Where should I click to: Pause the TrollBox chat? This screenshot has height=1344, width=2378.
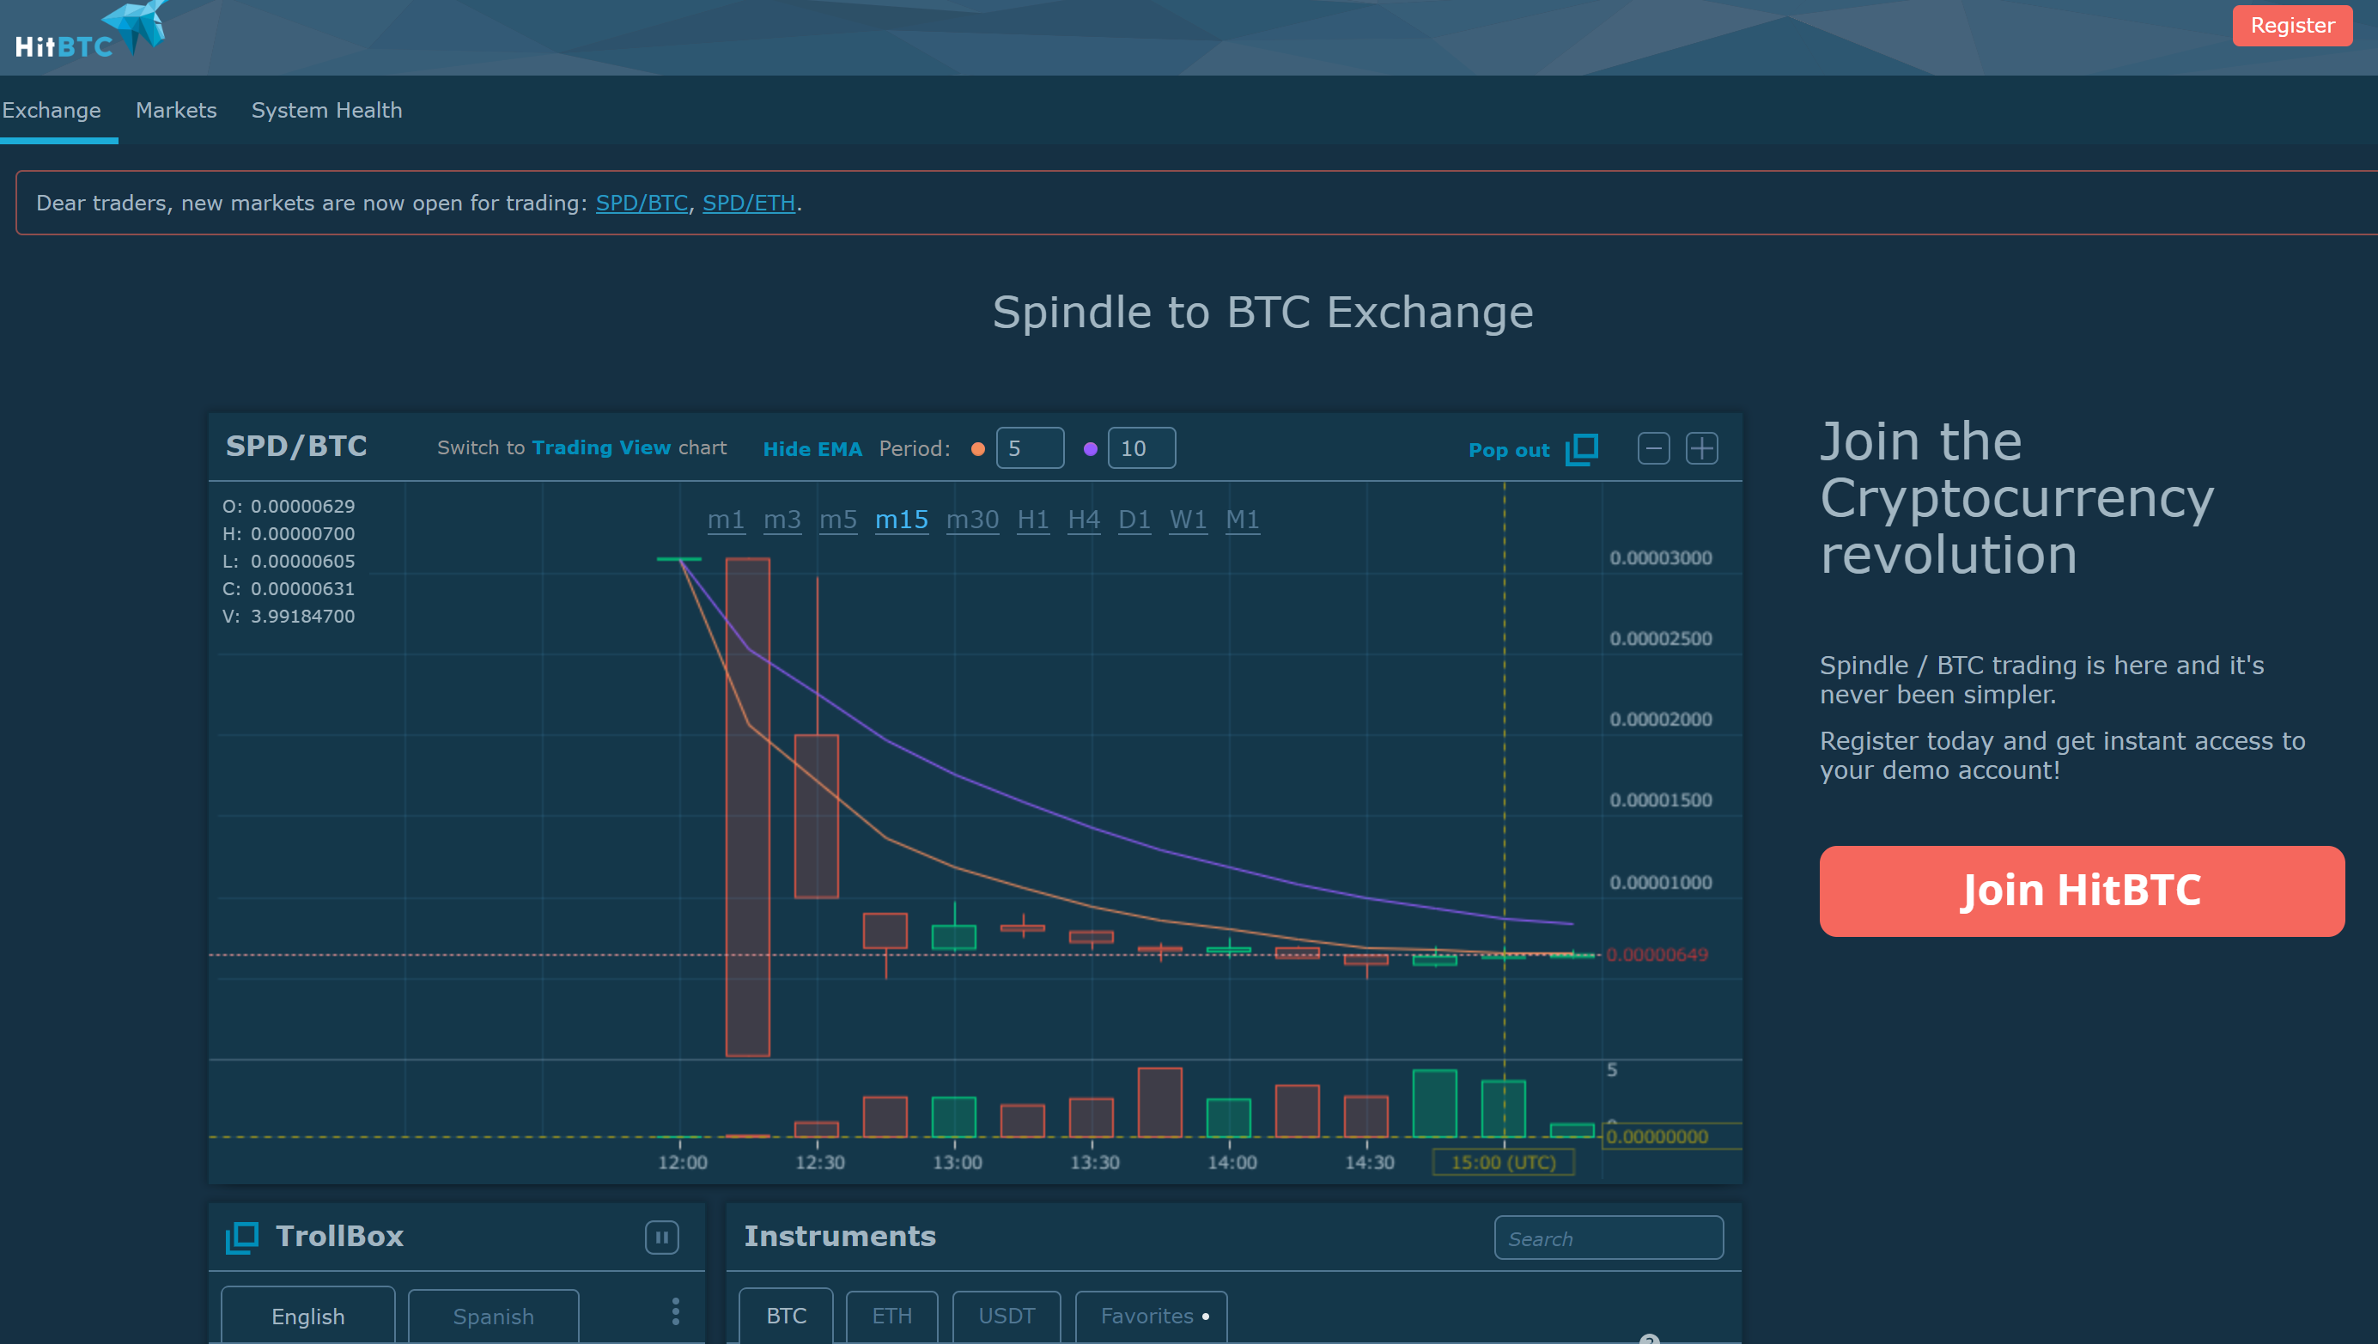[x=662, y=1237]
